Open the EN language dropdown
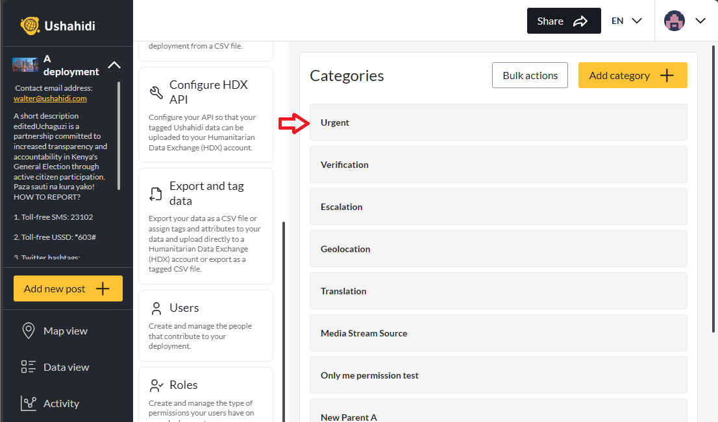Viewport: 718px width, 422px height. [625, 20]
